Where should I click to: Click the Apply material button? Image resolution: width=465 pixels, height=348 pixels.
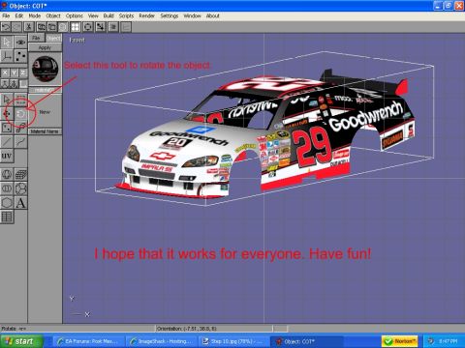[45, 47]
